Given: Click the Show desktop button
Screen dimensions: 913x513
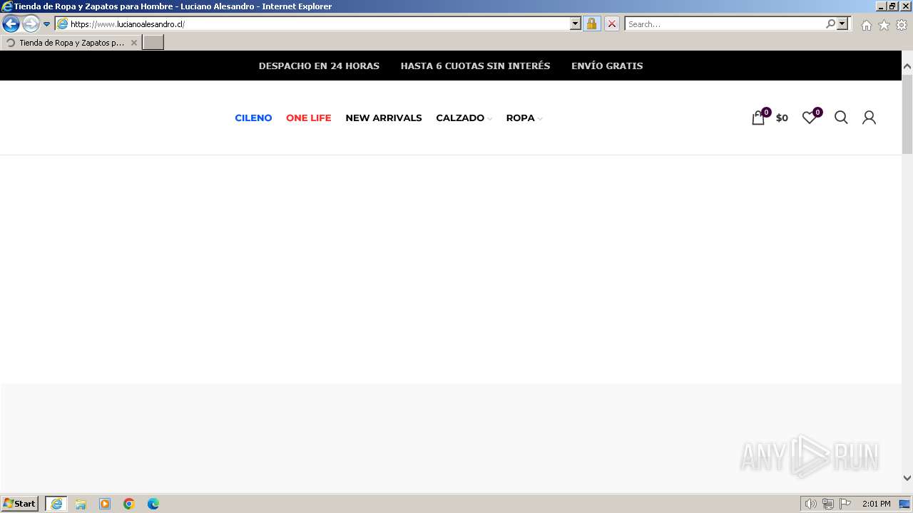Looking at the screenshot, I should coord(905,504).
